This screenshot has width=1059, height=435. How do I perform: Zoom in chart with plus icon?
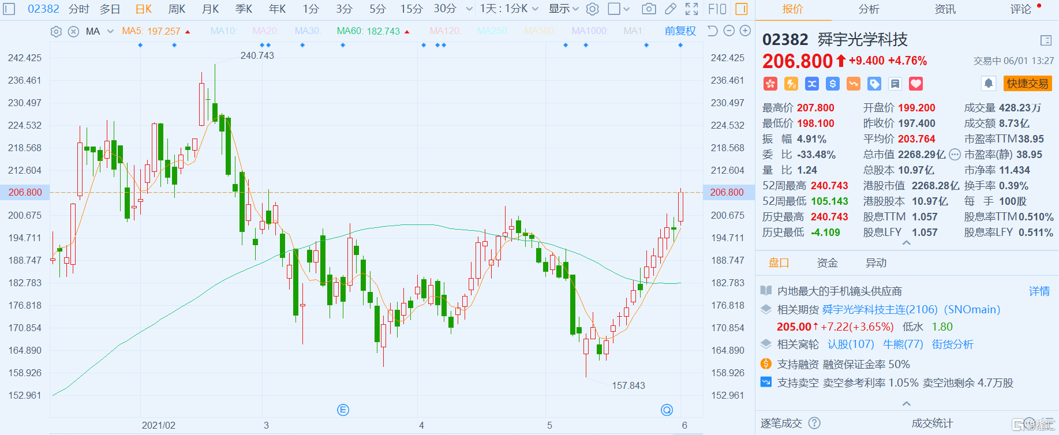click(x=745, y=31)
